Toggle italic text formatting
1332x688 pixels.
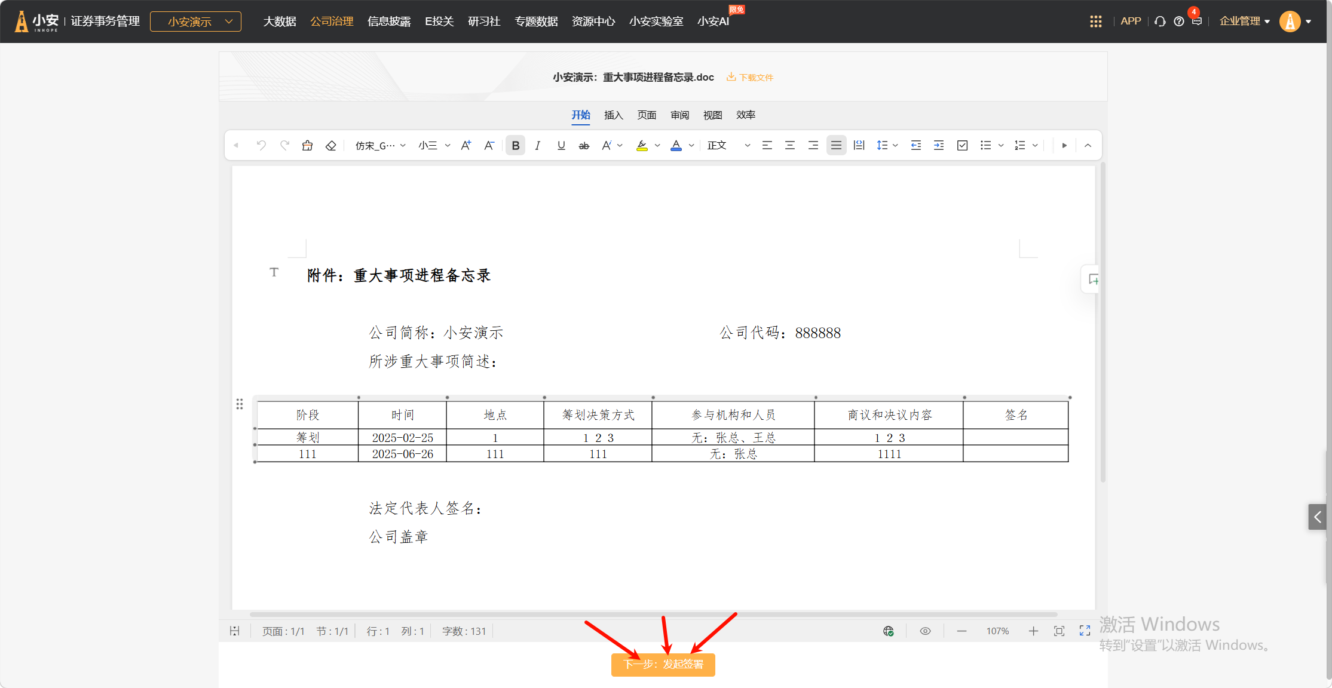pyautogui.click(x=538, y=145)
